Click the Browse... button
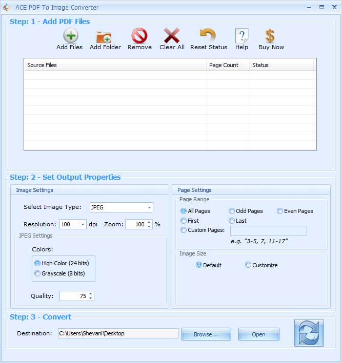Screen dimensions: 342x363 (x=206, y=334)
